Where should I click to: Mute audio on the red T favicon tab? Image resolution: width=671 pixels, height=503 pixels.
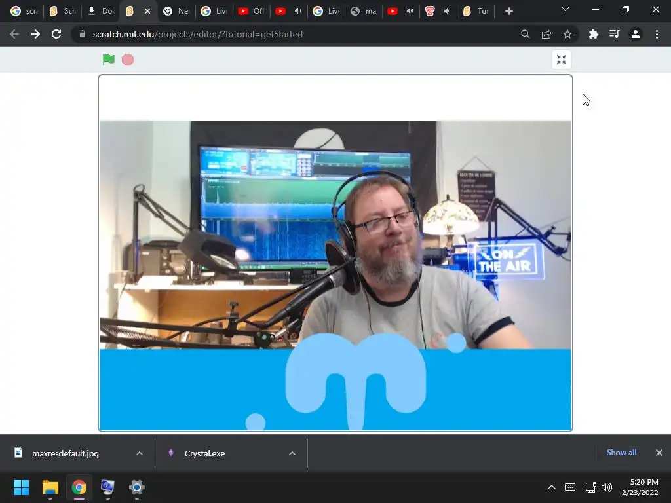(x=447, y=11)
